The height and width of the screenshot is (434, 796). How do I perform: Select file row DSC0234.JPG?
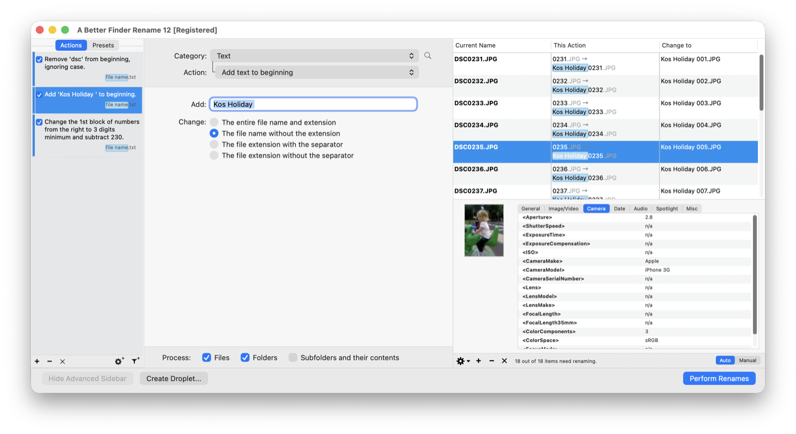pyautogui.click(x=605, y=130)
